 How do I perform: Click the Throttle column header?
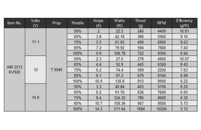point(77,23)
